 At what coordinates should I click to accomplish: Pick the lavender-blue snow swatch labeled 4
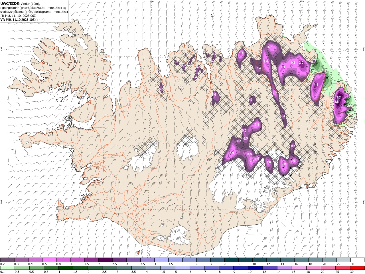coord(161,260)
